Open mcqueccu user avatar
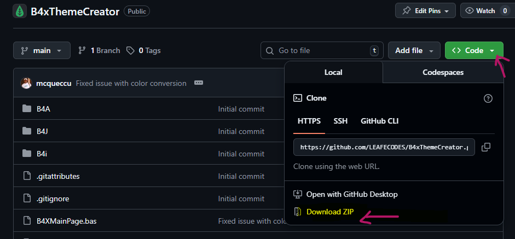 [x=26, y=83]
